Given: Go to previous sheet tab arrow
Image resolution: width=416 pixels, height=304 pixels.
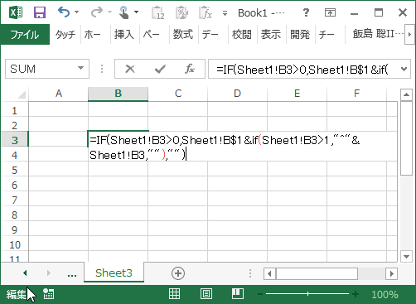Looking at the screenshot, I should point(25,273).
